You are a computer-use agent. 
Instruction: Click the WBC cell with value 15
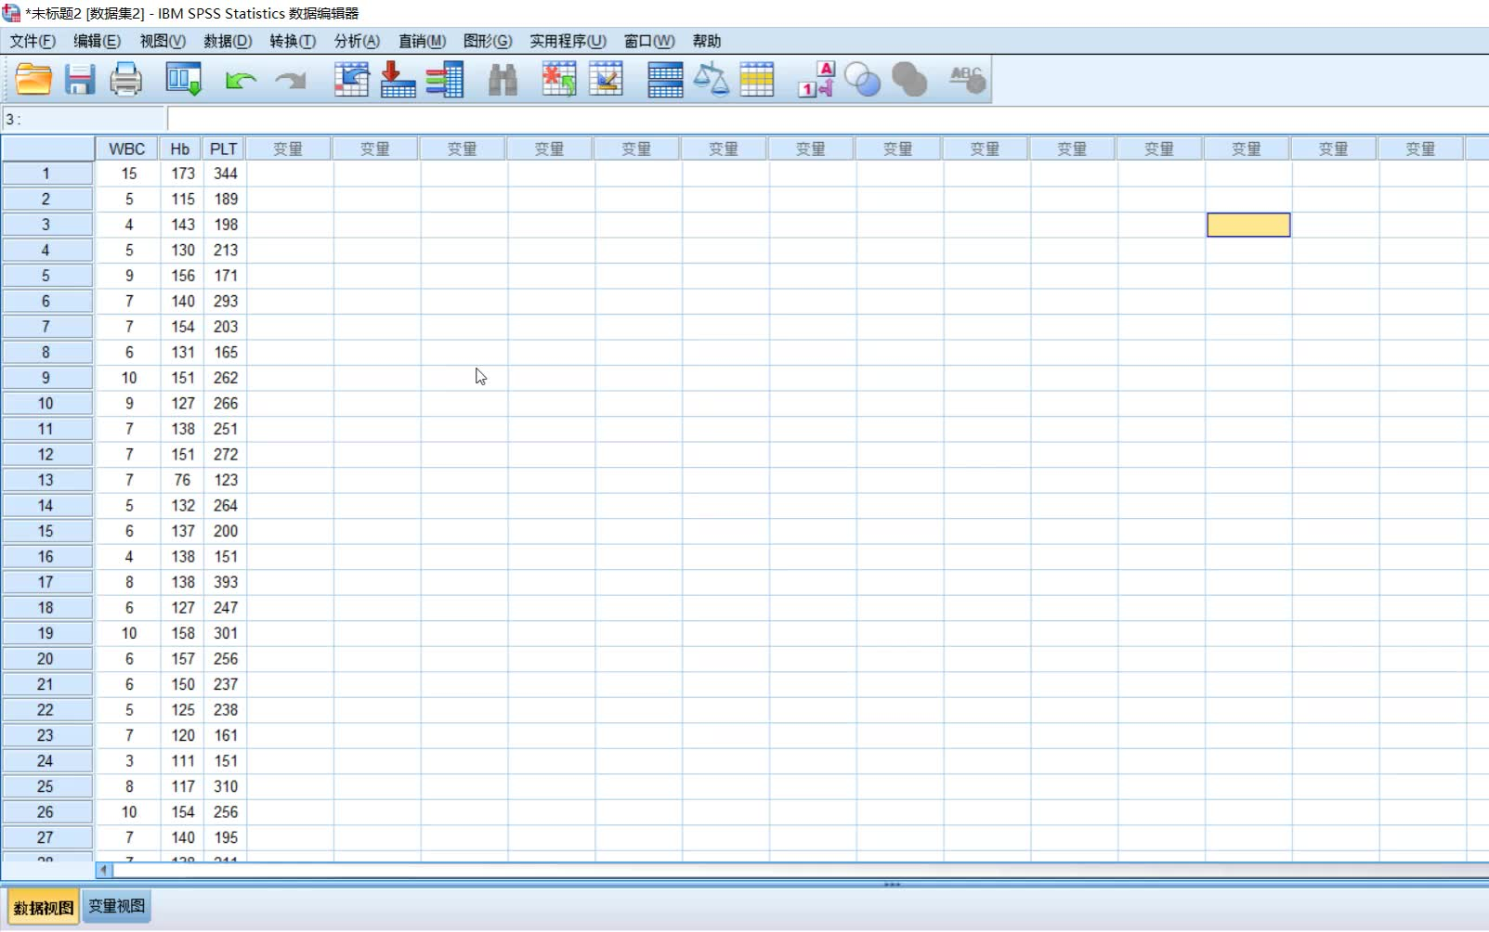(x=126, y=174)
